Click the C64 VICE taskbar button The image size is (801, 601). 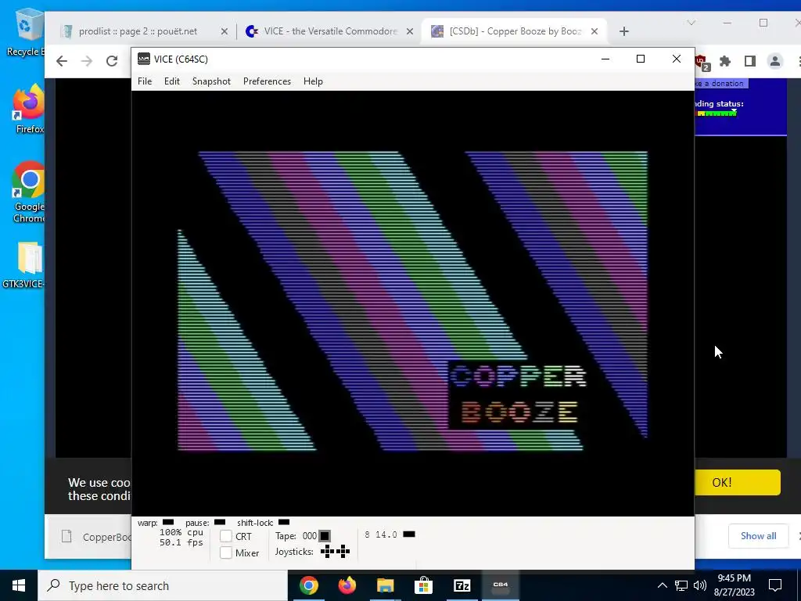[500, 585]
